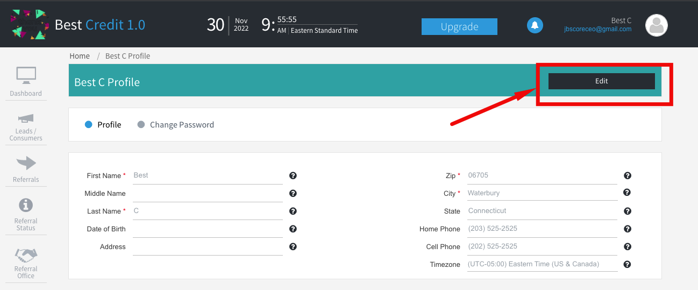Open Referrals arrow icon in sidebar
The image size is (698, 290).
[26, 163]
